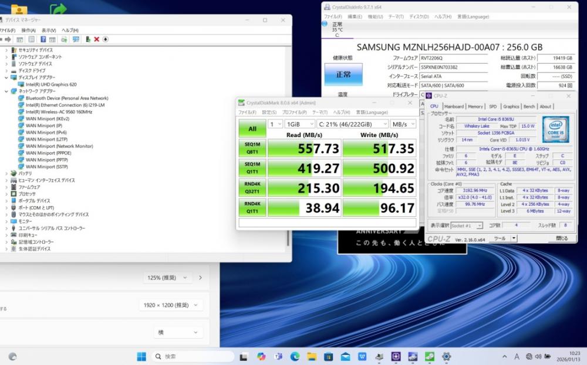Open the MB/s unit dropdown
Viewport: 587px width, 365px height.
pos(403,124)
